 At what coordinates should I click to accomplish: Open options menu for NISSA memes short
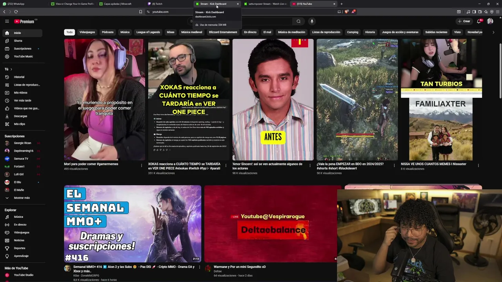(478, 166)
